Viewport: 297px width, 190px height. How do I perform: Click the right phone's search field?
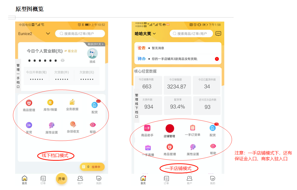pyautogui.click(x=191, y=34)
